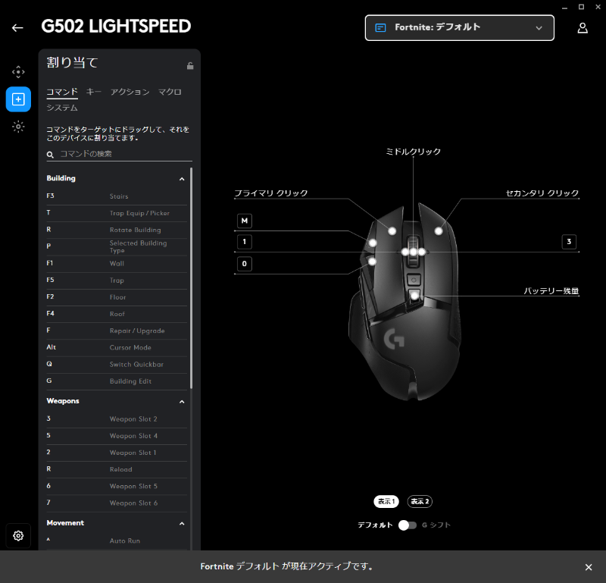Click the lock icon in assignments panel
This screenshot has height=583, width=606.
pyautogui.click(x=190, y=66)
